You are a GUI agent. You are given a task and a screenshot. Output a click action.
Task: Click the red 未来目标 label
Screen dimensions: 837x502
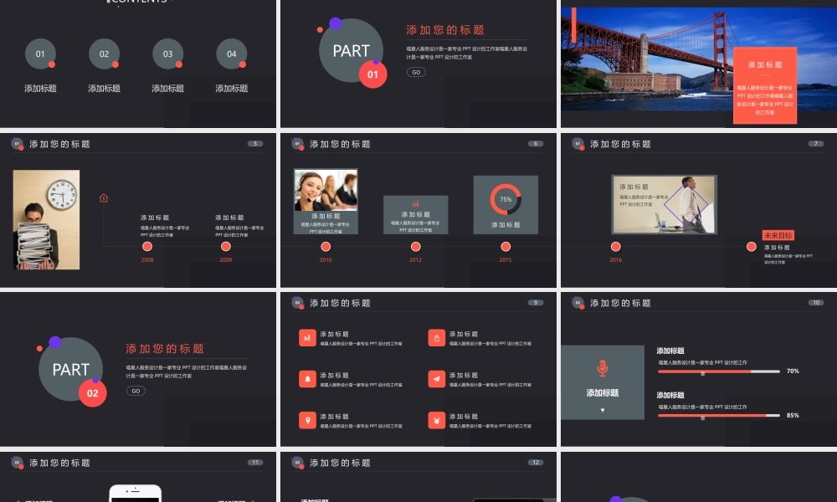[x=778, y=235]
